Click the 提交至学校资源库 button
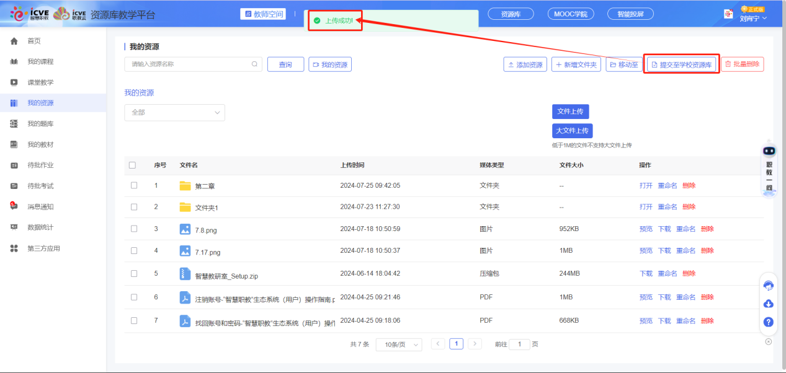 click(681, 64)
